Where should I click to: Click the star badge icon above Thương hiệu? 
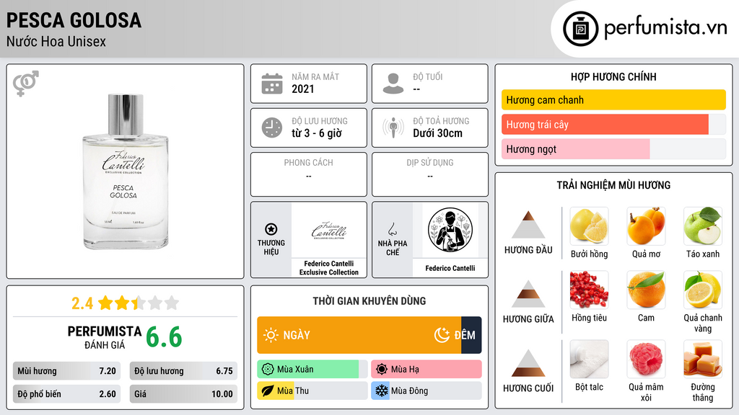pyautogui.click(x=271, y=229)
